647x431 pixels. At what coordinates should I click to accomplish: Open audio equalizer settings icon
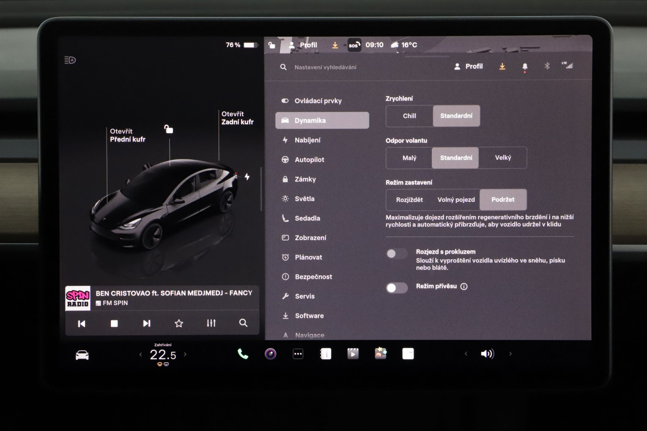click(211, 323)
